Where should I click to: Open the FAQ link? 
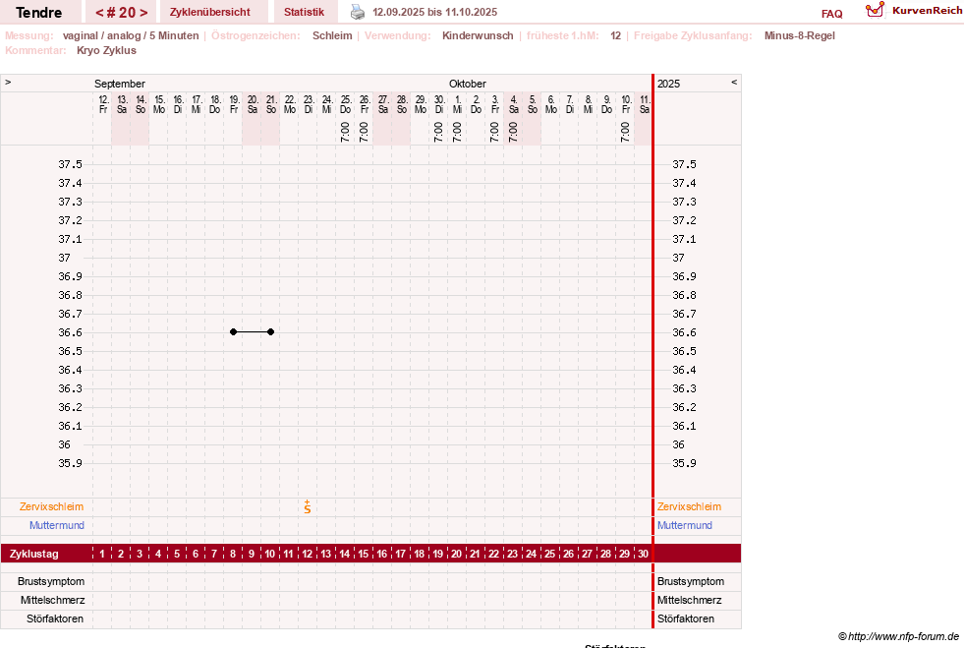pos(831,14)
